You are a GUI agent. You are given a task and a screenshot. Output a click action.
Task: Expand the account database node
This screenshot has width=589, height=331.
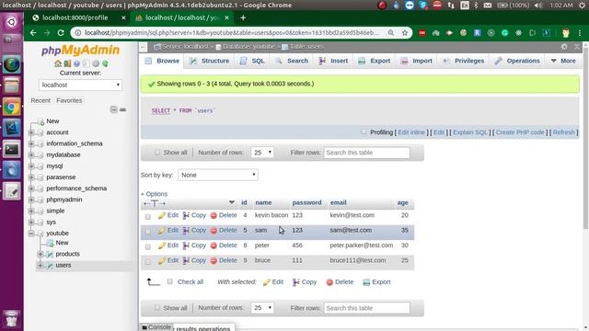coord(31,132)
